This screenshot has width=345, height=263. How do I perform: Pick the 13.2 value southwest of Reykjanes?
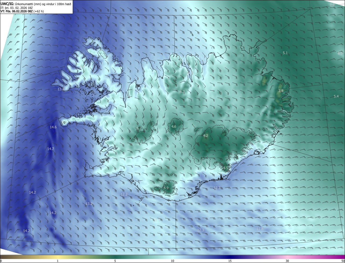(89, 204)
